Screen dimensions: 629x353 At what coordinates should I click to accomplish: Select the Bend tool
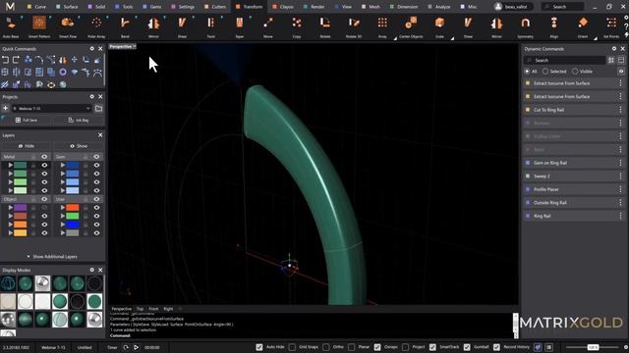[x=125, y=26]
